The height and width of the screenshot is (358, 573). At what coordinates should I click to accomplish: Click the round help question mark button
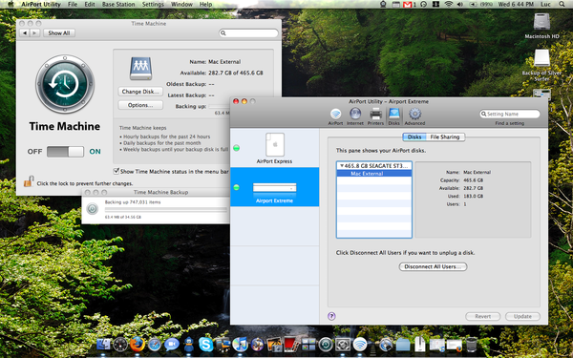[x=331, y=316]
